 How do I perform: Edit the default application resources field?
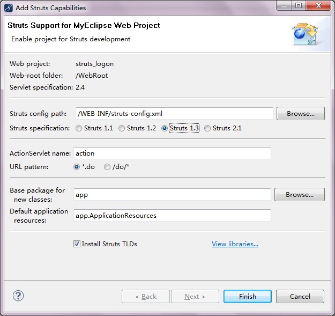click(172, 216)
